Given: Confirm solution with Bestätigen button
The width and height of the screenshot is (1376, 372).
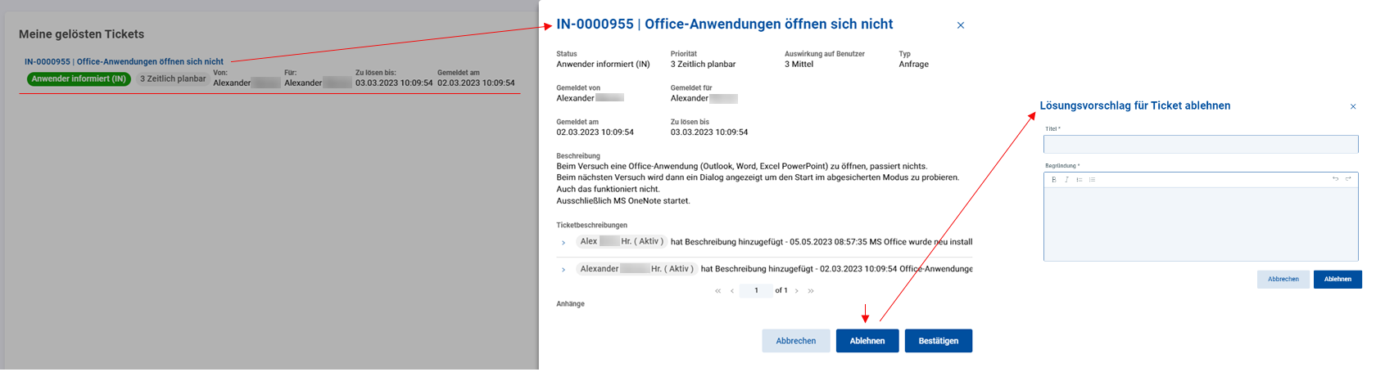Looking at the screenshot, I should pos(939,341).
